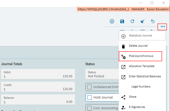Click the MANAGER user label
Viewport: 170px width, 111px height.
(x=138, y=9)
